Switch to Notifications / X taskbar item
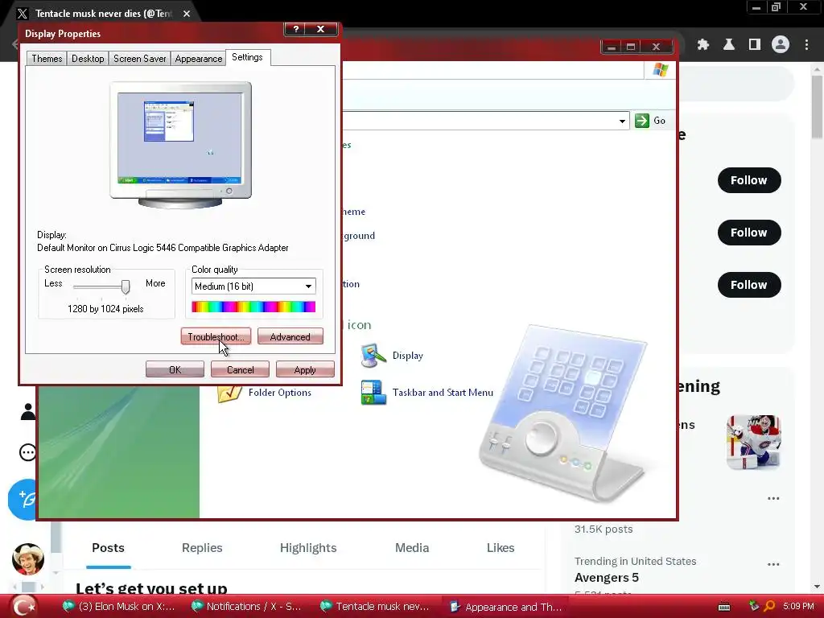Viewport: 824px width, 618px height. tap(246, 607)
